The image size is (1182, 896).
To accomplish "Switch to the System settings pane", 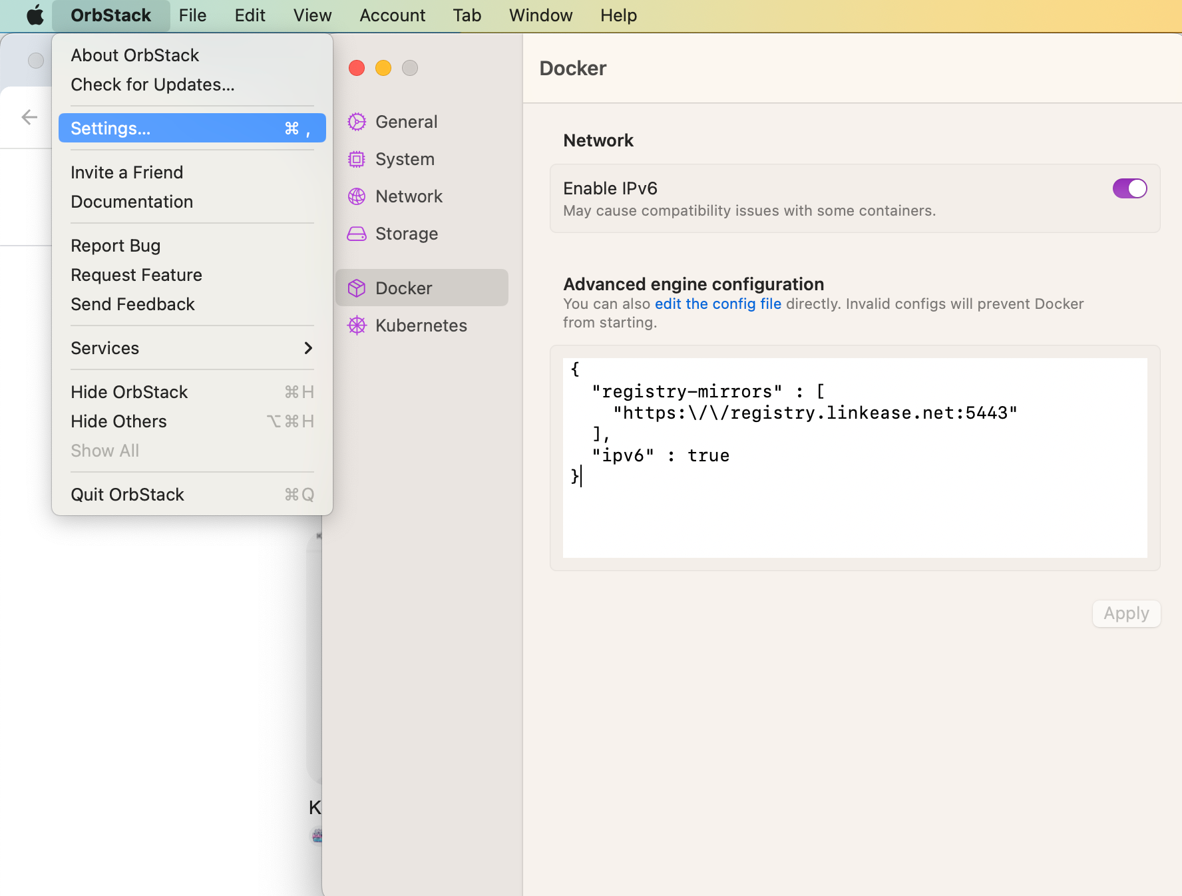I will (x=422, y=159).
